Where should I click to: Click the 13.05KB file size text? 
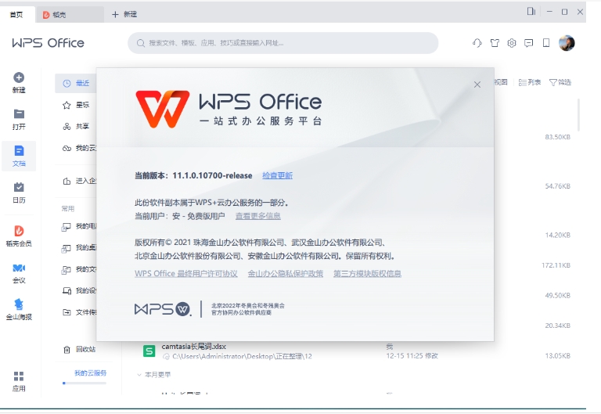pos(558,356)
